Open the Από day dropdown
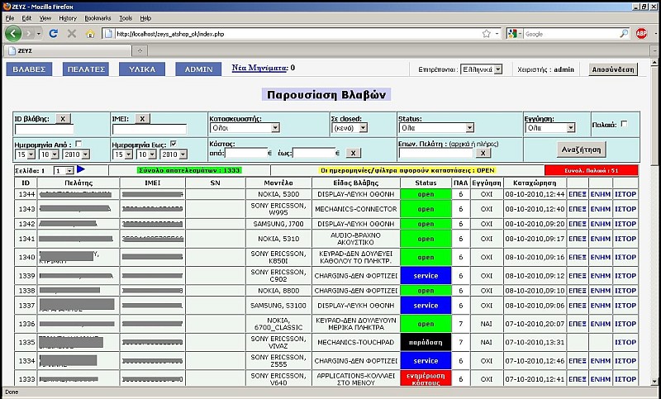 coord(25,154)
